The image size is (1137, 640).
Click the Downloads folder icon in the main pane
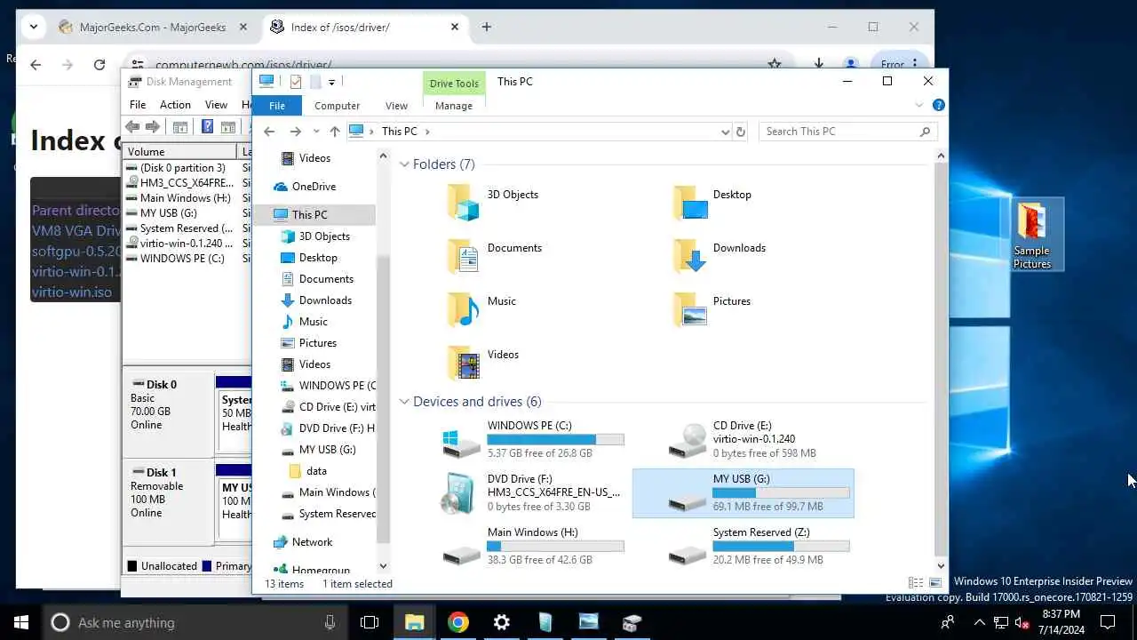(x=689, y=256)
